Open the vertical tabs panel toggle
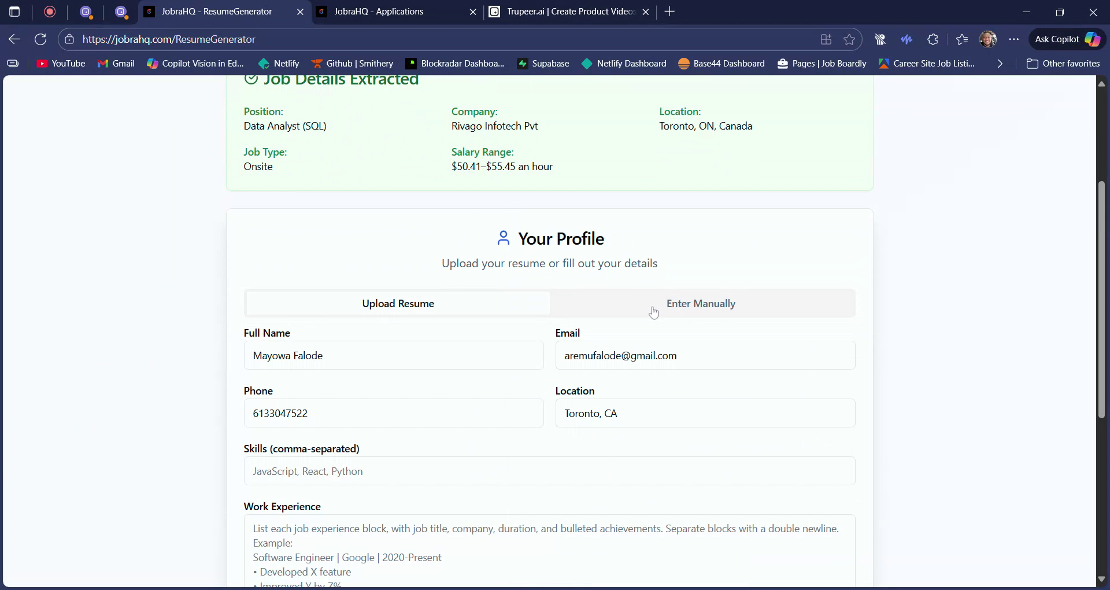Viewport: 1110px width, 590px height. tap(14, 12)
